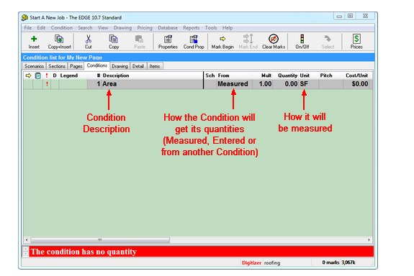Switch to the Sections tab
Image resolution: width=414 pixels, height=276 pixels.
(57, 66)
